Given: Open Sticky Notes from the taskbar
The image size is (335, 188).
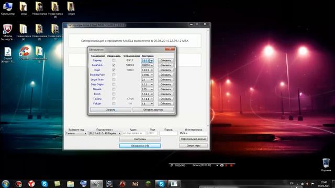Looking at the screenshot, I should (57, 184).
